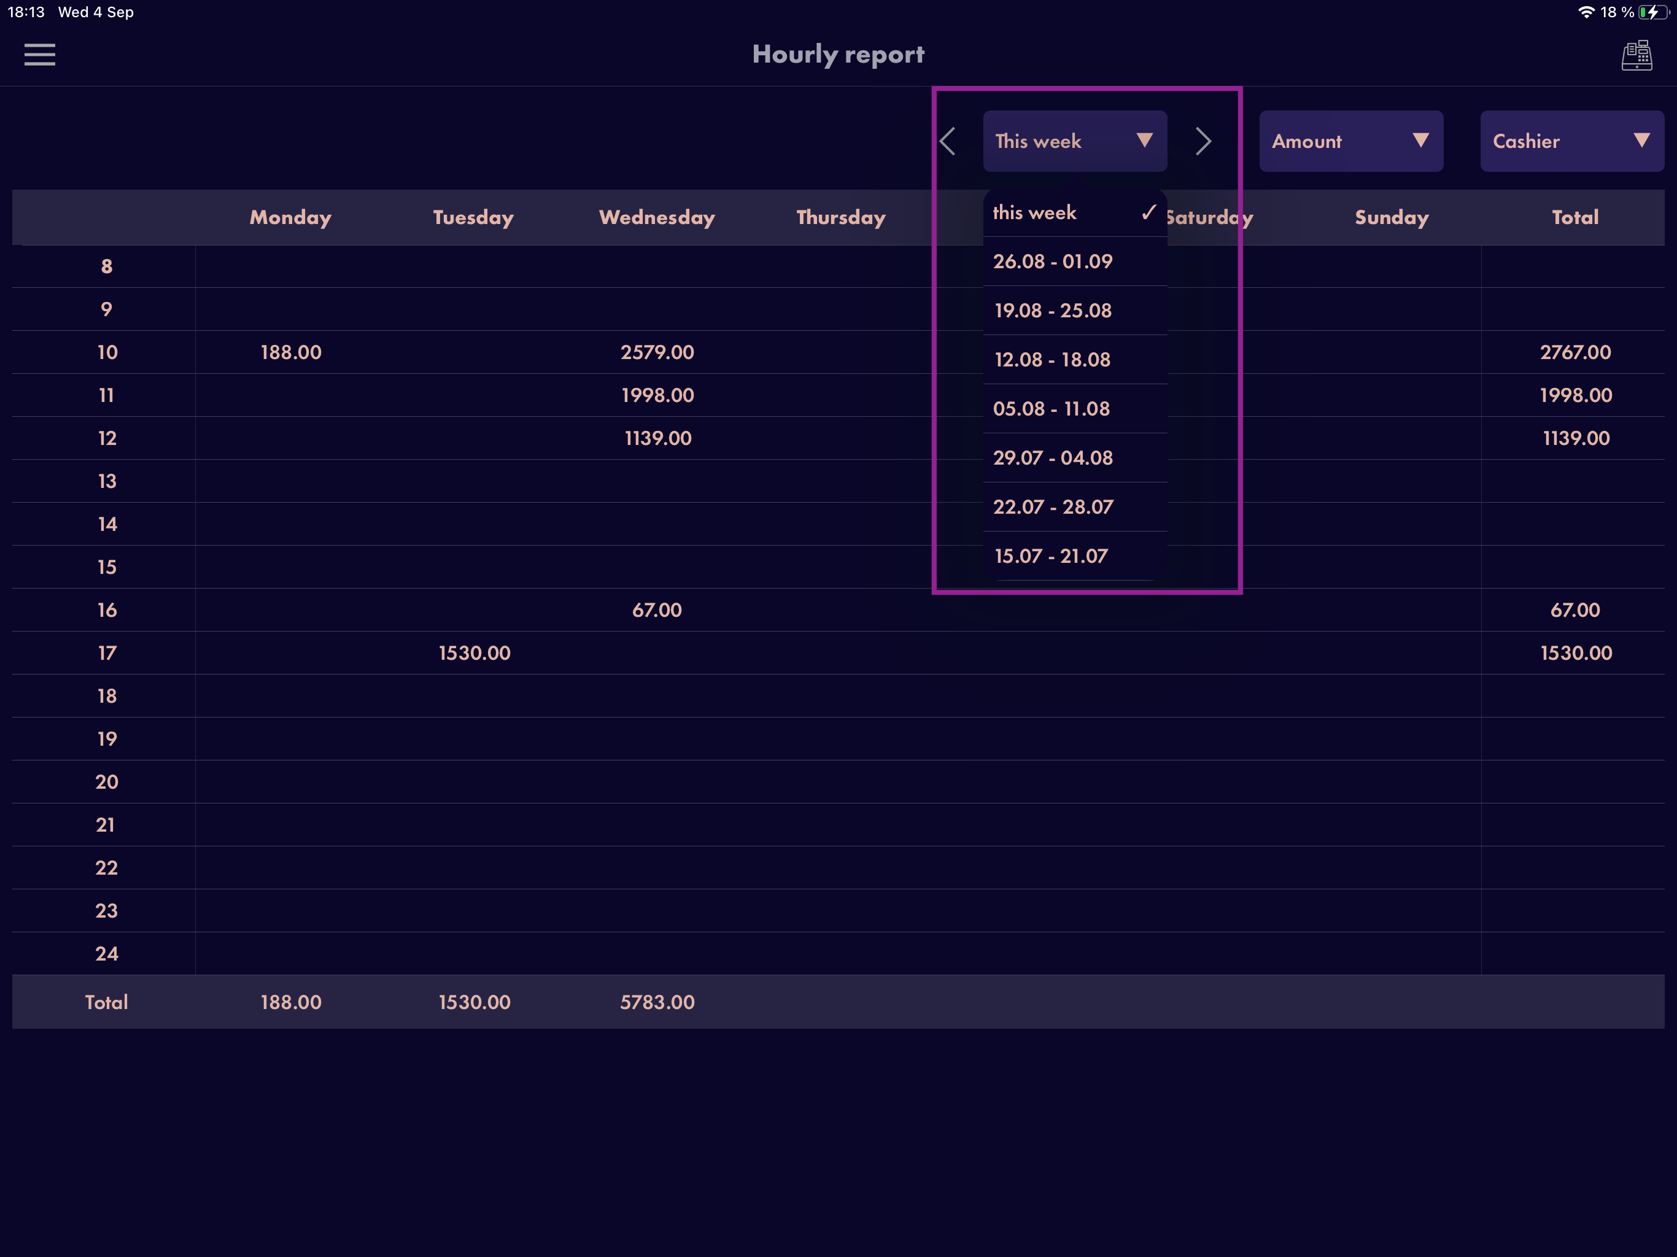This screenshot has height=1257, width=1677.
Task: Click Wednesday 2579.00 cell
Action: pos(657,352)
